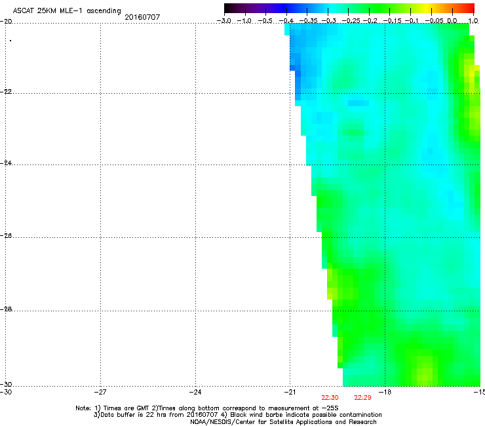Click the '-0.15' color scale label
The height and width of the screenshot is (426, 485).
pyautogui.click(x=392, y=21)
